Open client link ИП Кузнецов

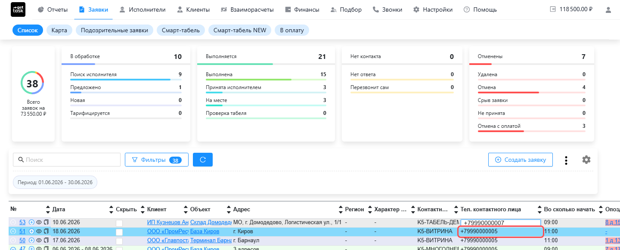(167, 222)
